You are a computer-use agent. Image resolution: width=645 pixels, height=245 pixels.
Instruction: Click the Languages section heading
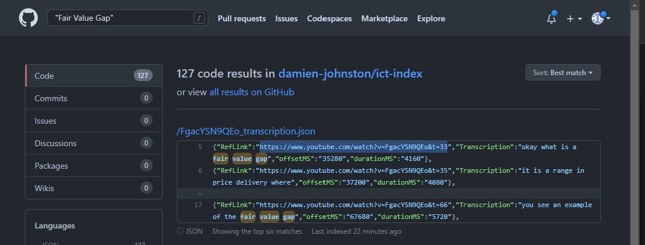54,225
